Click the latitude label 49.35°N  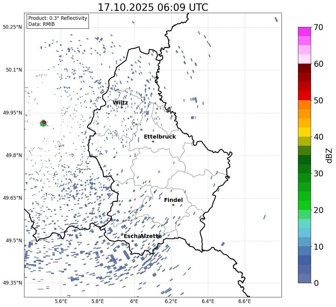click(x=12, y=283)
